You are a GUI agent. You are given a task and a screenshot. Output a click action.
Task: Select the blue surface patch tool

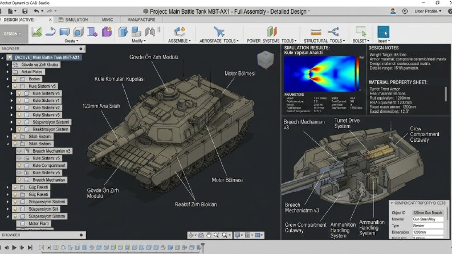click(x=64, y=32)
